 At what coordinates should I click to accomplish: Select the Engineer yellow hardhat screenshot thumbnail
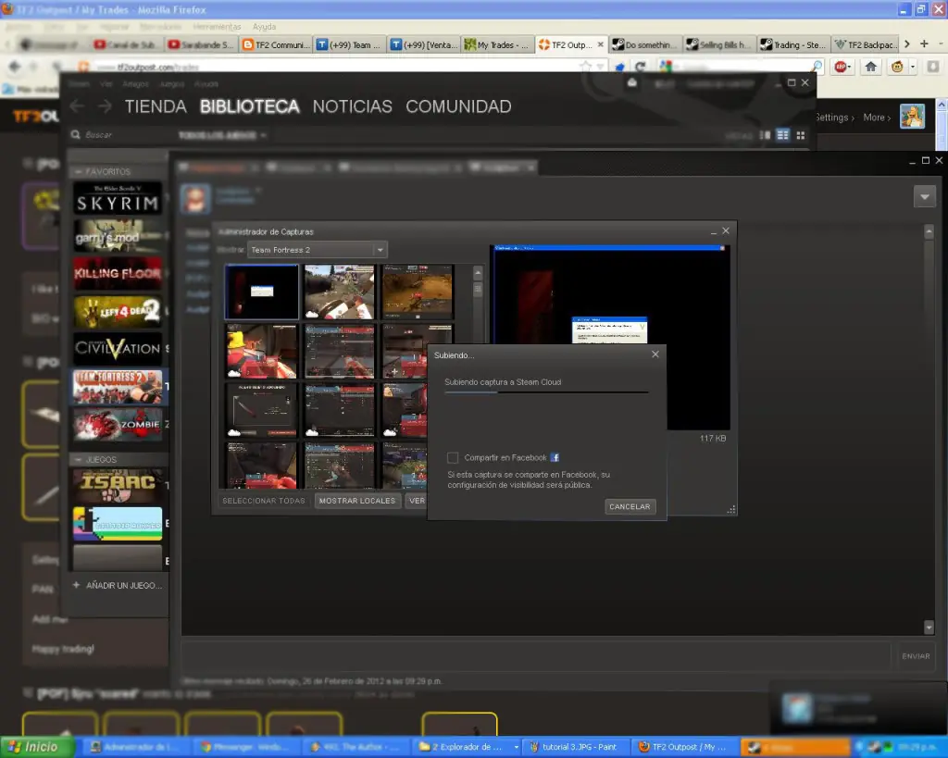click(x=262, y=351)
